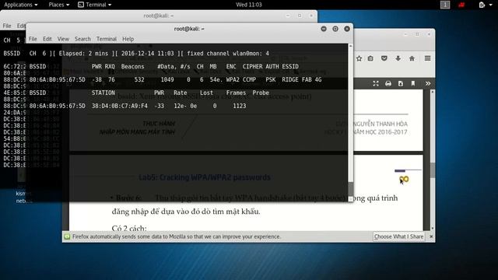Select ESSID text RIDGE FAB 4G
The height and width of the screenshot is (280, 498).
[302, 79]
